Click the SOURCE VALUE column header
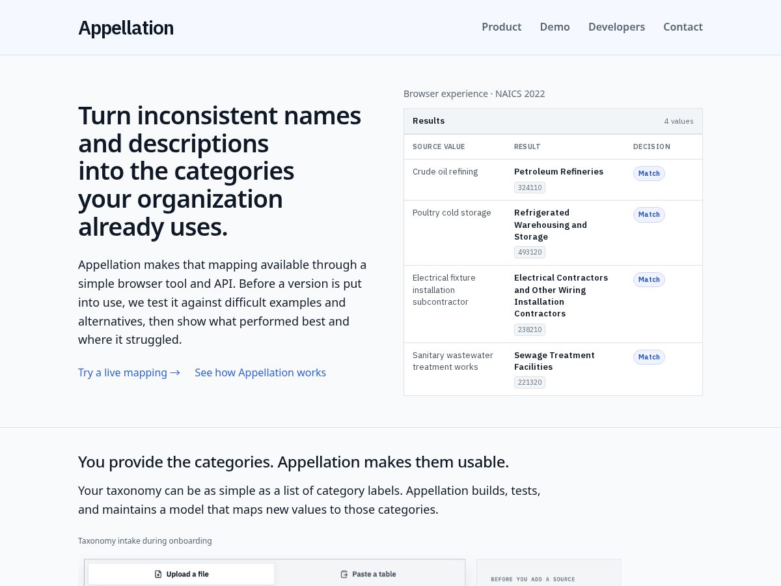This screenshot has height=586, width=781. (439, 146)
